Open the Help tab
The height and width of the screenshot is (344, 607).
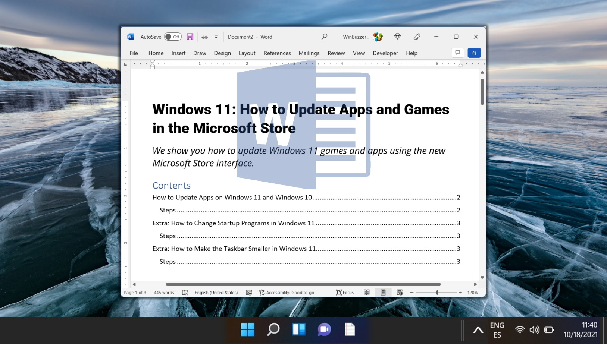[412, 53]
